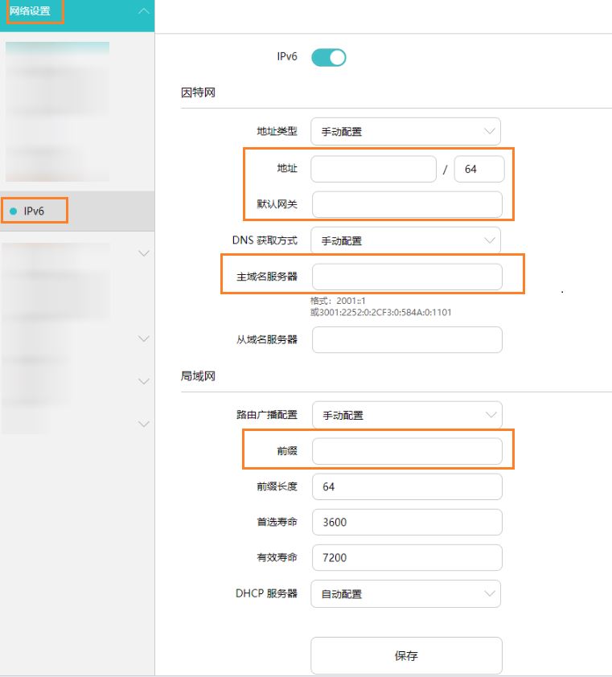Collapse the 网络设置 section header

[142, 12]
